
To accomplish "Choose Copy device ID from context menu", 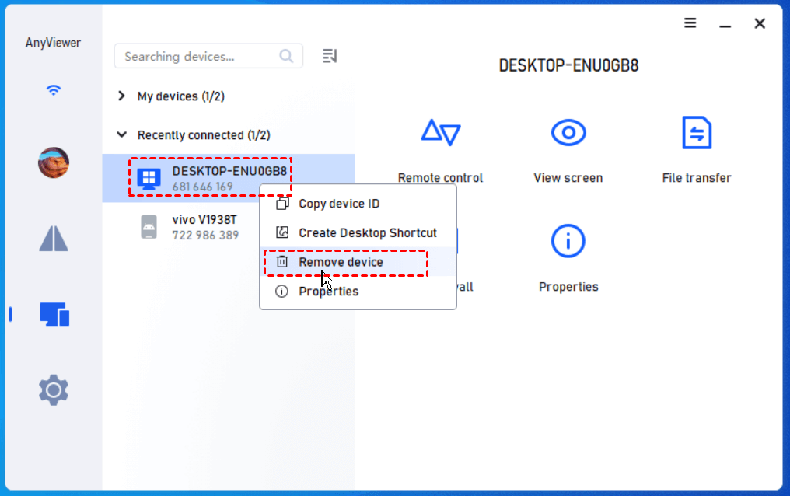I will (x=358, y=204).
